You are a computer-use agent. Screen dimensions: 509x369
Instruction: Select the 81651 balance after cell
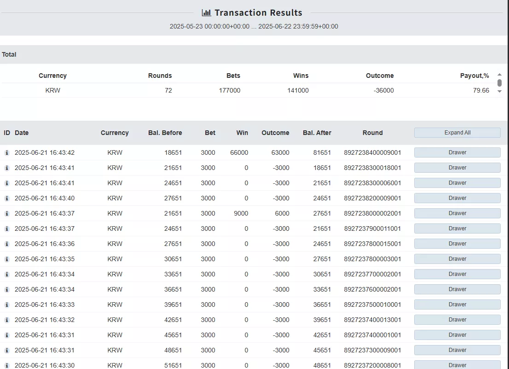tap(322, 152)
